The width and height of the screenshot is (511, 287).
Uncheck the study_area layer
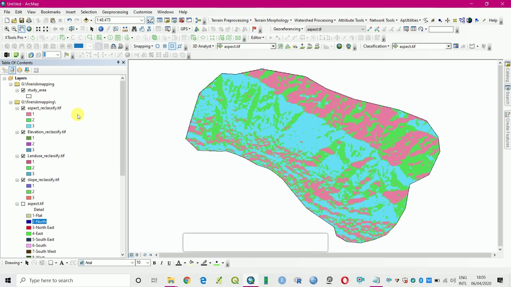coord(23,90)
